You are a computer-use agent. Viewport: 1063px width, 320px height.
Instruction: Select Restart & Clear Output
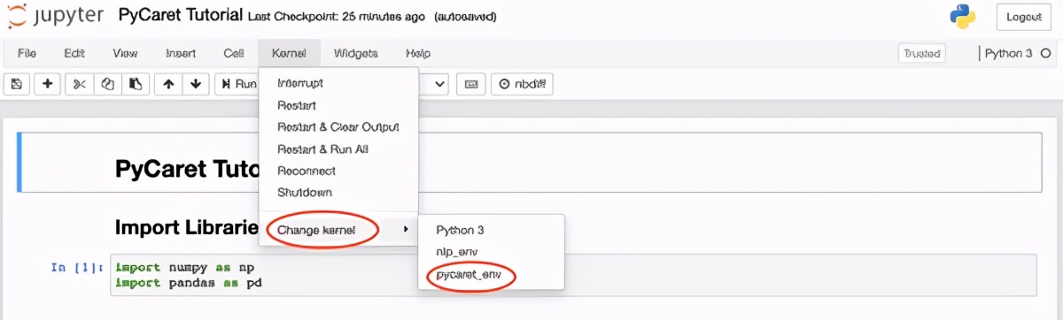click(x=338, y=126)
